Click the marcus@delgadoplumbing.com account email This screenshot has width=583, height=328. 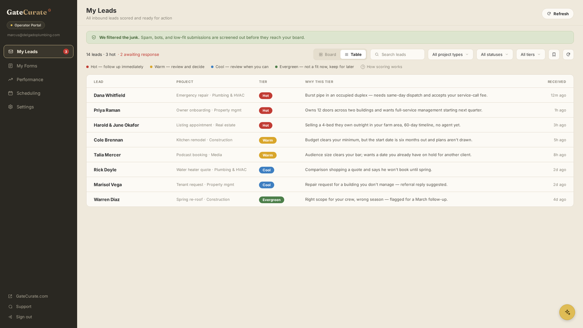point(34,35)
